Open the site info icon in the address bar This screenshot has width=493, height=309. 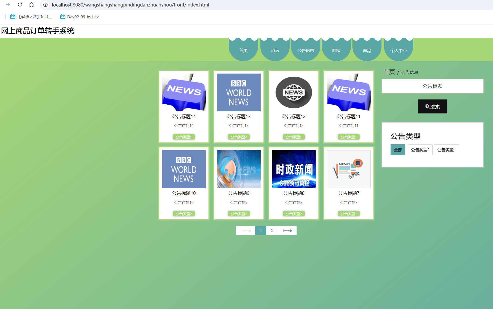pyautogui.click(x=45, y=5)
